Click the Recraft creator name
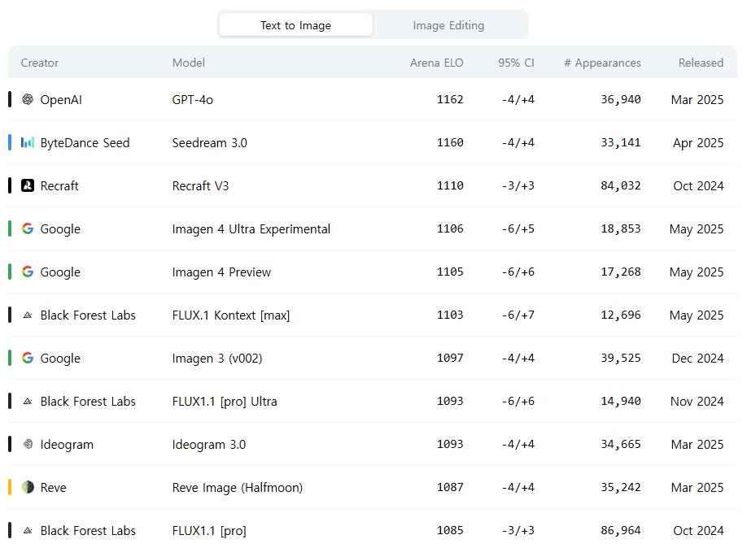The height and width of the screenshot is (548, 747). (59, 185)
